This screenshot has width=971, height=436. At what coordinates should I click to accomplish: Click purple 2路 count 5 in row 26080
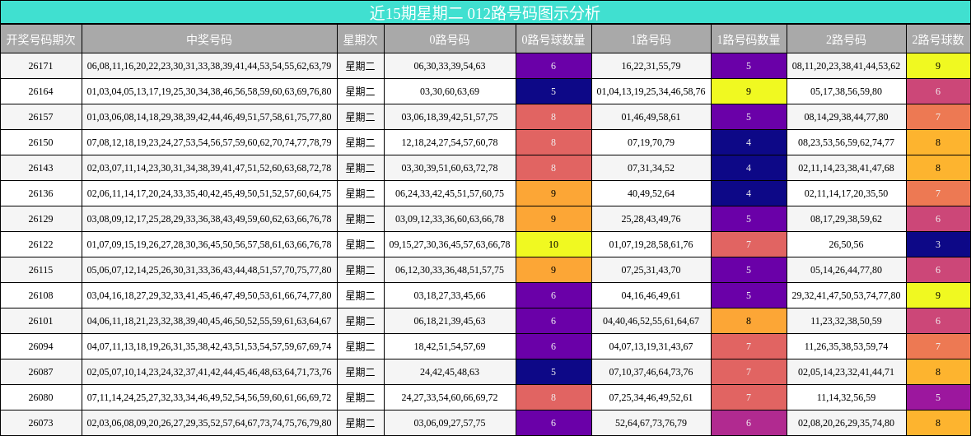939,397
